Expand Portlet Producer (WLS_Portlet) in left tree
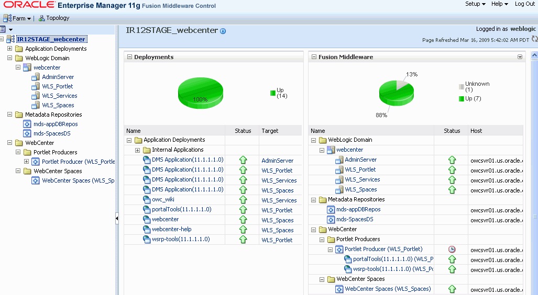 pyautogui.click(x=26, y=162)
